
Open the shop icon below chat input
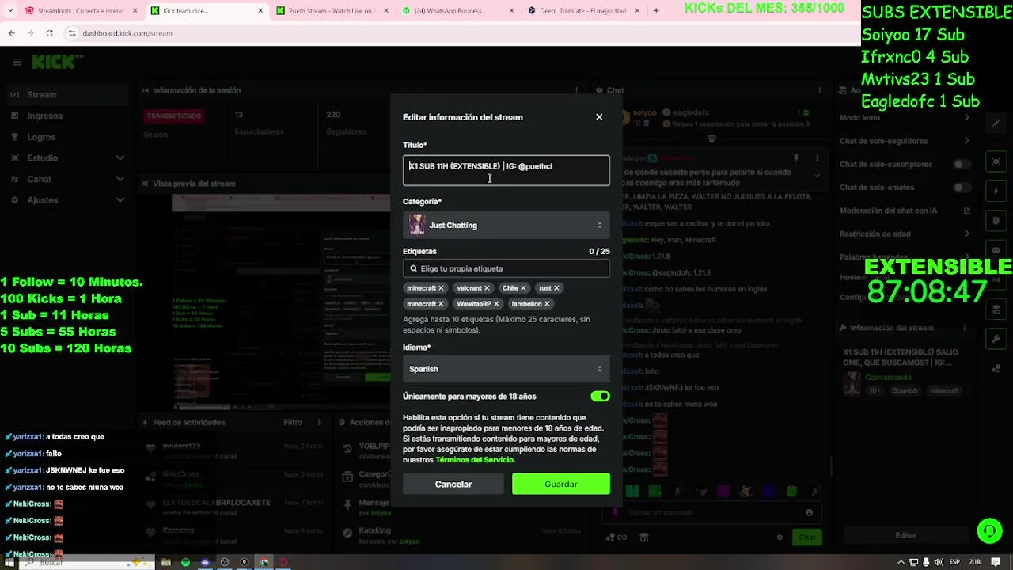click(x=643, y=538)
